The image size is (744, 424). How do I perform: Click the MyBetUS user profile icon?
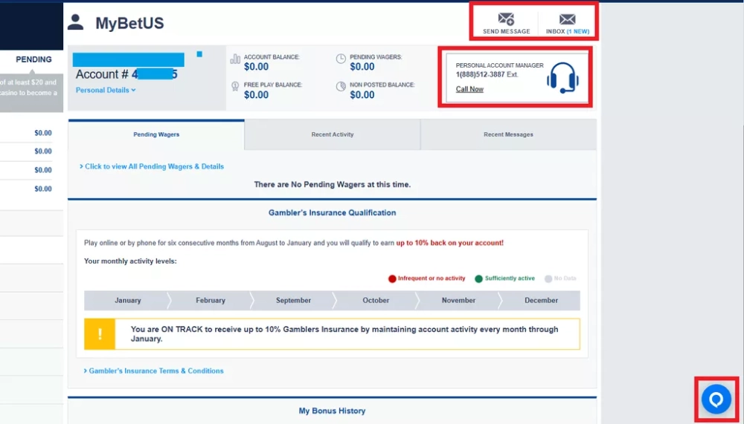point(75,22)
